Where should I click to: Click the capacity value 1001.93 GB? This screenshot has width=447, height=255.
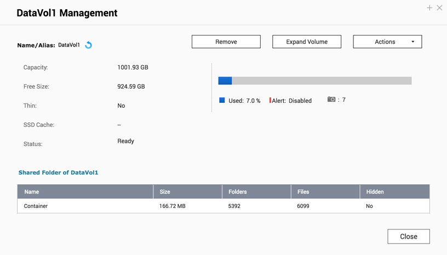[x=133, y=67]
